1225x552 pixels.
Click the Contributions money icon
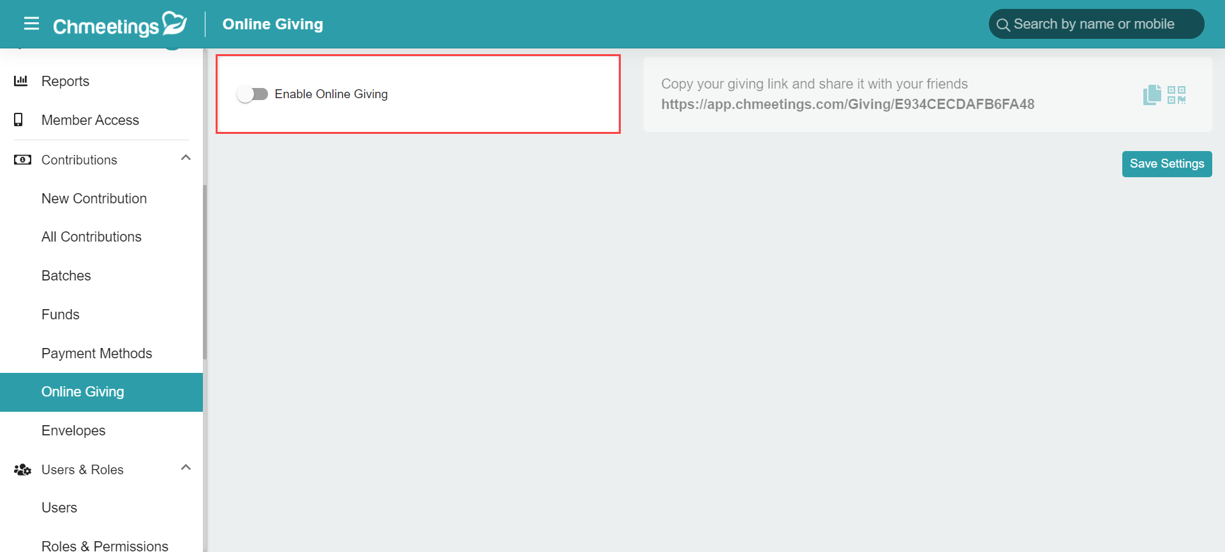(x=22, y=159)
